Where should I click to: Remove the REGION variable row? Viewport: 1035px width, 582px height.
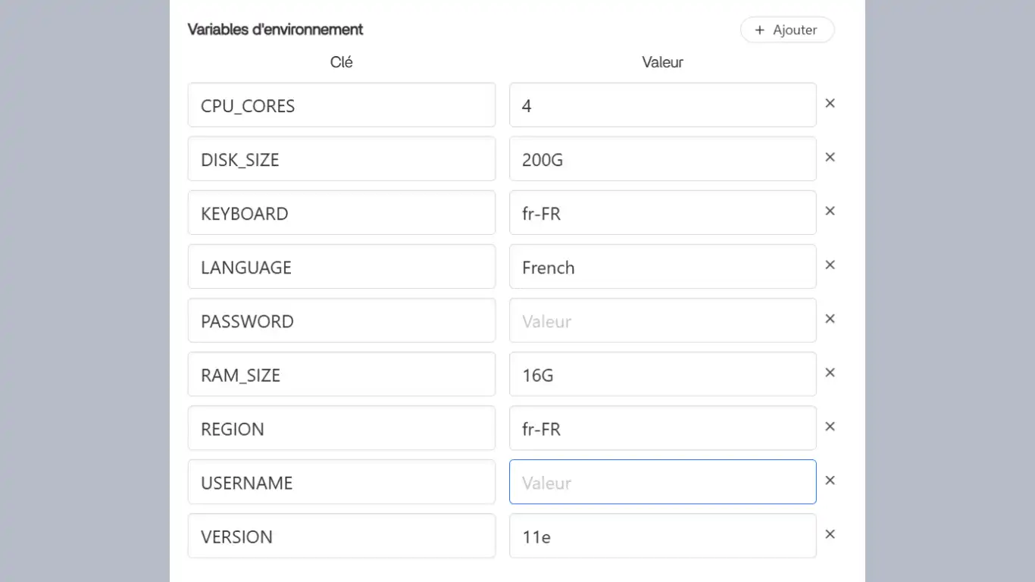click(x=830, y=426)
